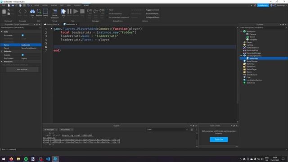Screen dimensions: 288x162
Task: Click the Step Into debugger icon
Action: 90,11
